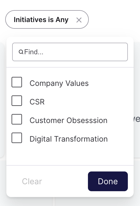The height and width of the screenshot is (206, 140).
Task: Click the footer area between Clear and Done
Action: (x=65, y=181)
